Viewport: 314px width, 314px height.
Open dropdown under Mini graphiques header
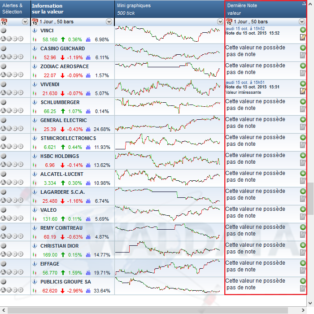[x=220, y=22]
